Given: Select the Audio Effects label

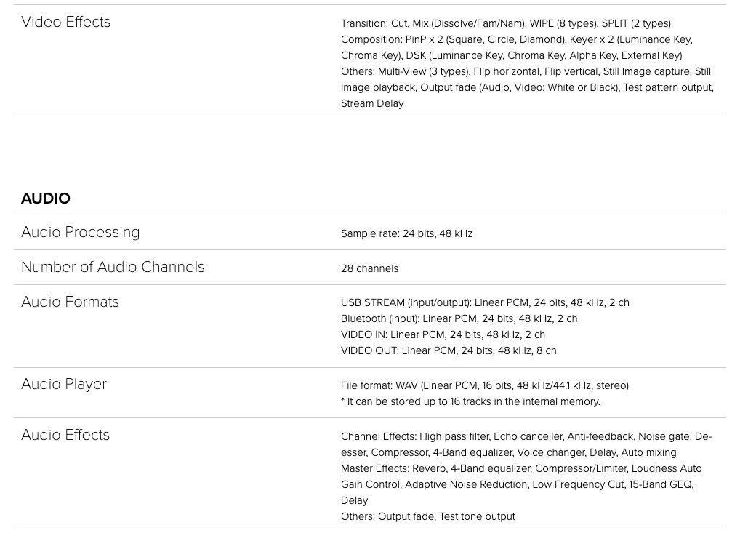Looking at the screenshot, I should tap(65, 435).
